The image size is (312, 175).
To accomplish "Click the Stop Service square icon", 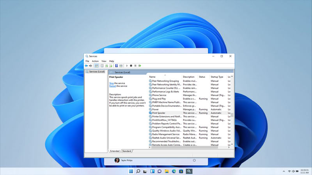I will pyautogui.click(x=131, y=66).
